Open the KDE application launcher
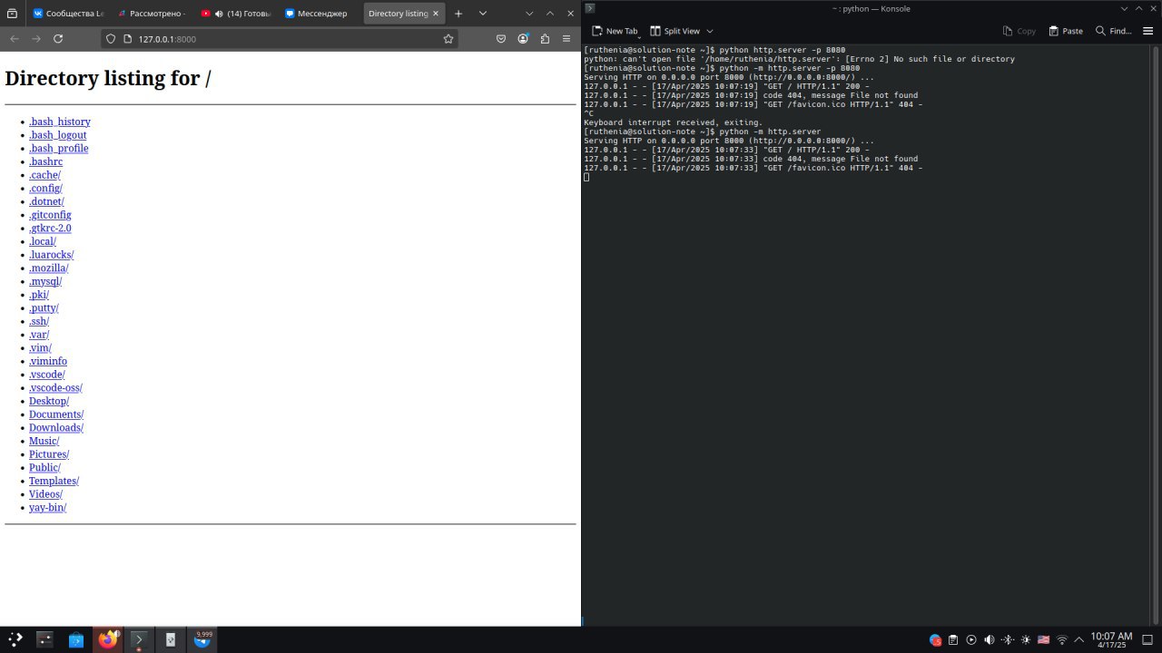 15,639
